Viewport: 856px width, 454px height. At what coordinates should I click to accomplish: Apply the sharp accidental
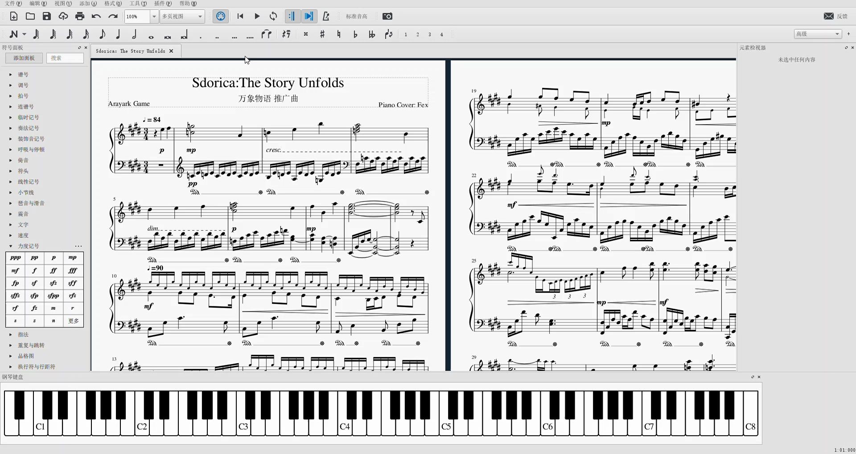pos(322,34)
